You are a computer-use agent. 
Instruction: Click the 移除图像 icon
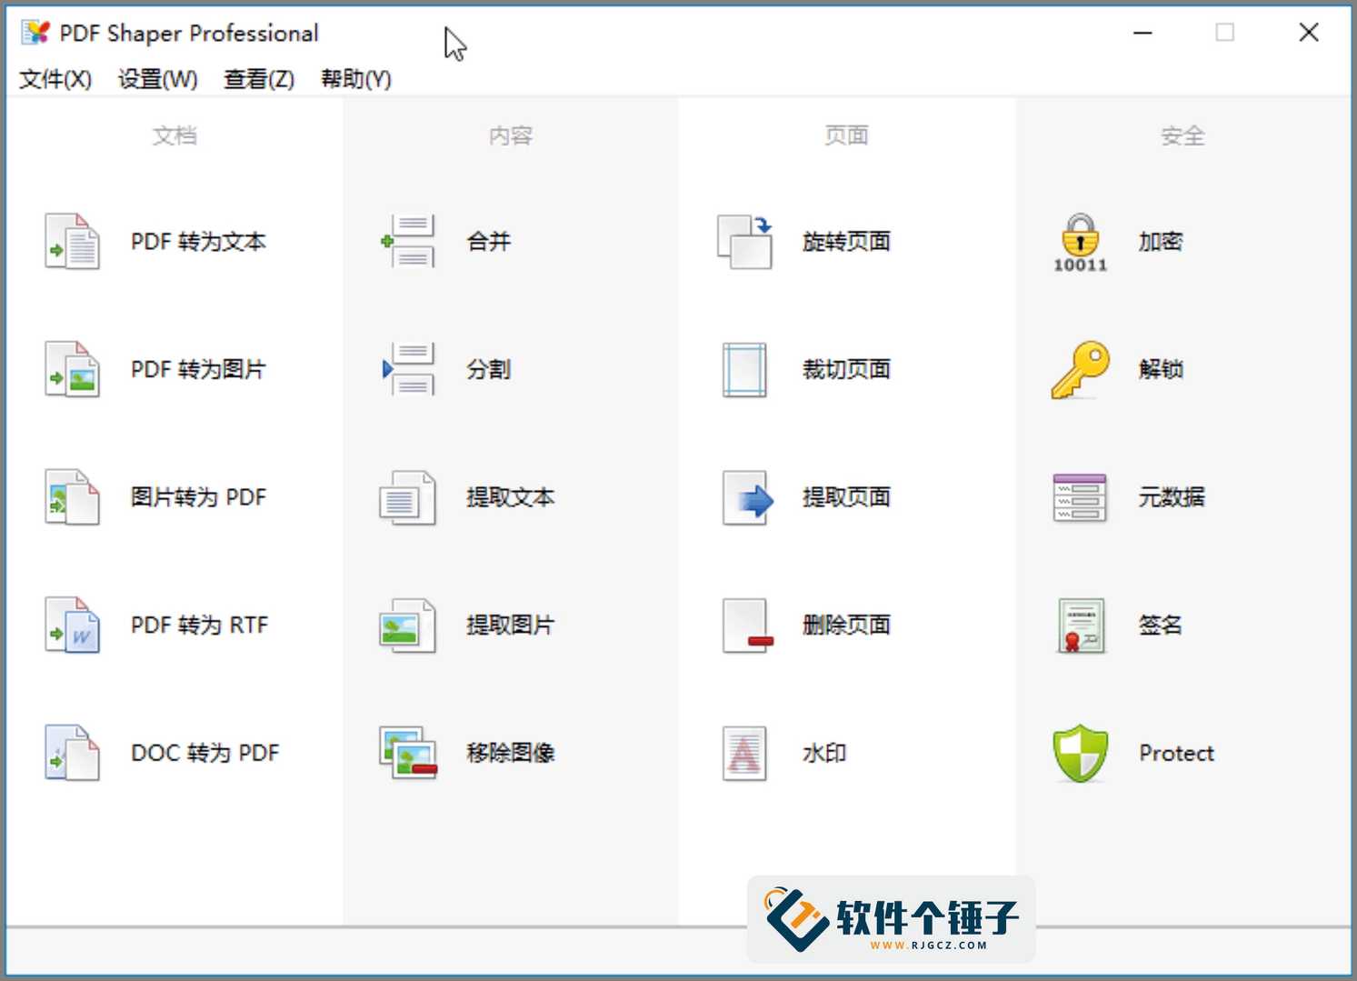[x=408, y=753]
